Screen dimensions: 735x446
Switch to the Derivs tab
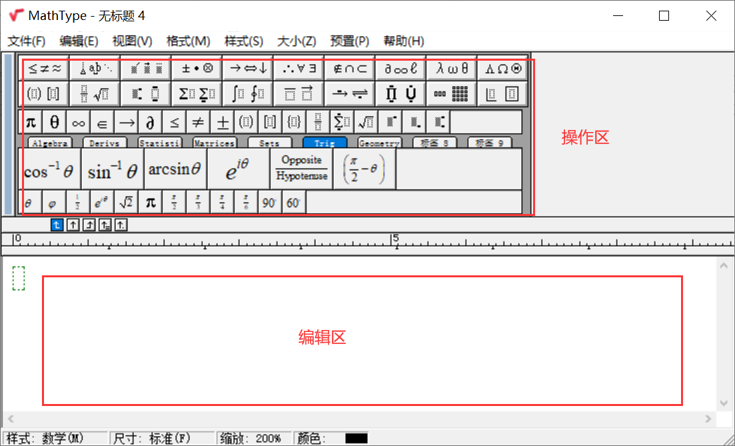coord(105,143)
